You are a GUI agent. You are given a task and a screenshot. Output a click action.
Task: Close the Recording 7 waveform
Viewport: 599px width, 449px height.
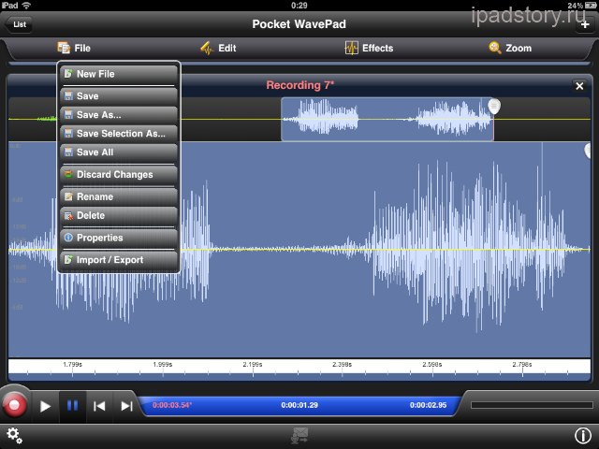[x=579, y=86]
